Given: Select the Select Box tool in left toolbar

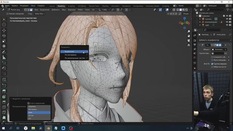Looking at the screenshot, I should [x=4, y=19].
